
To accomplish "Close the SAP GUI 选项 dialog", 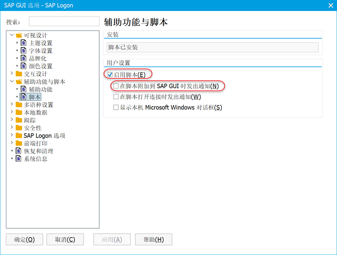I will 331,6.
